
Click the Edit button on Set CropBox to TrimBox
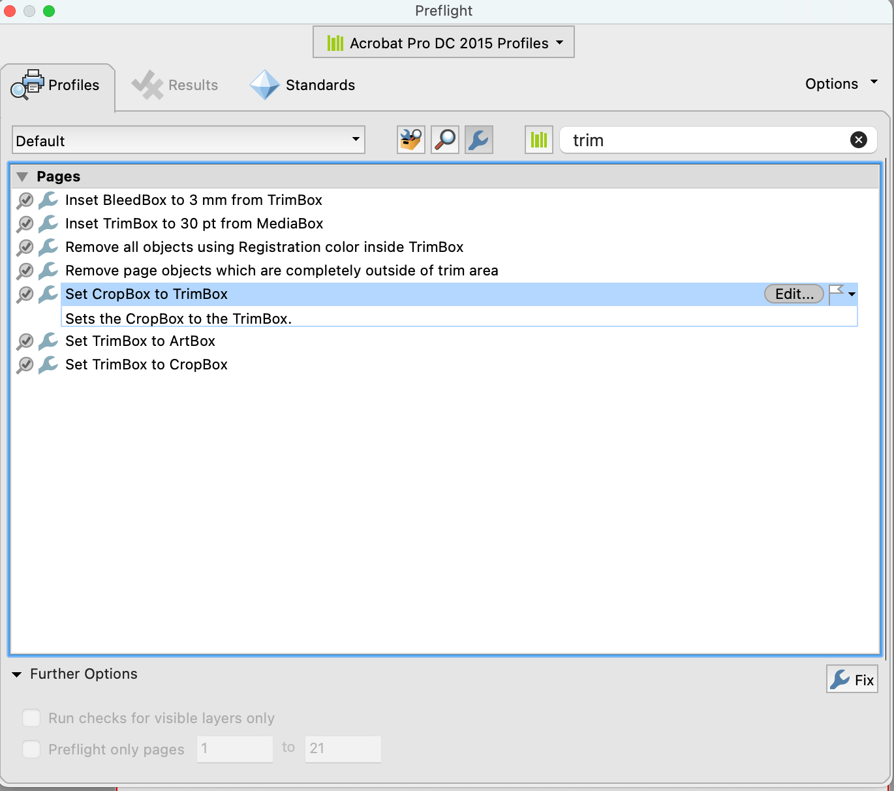tap(794, 294)
